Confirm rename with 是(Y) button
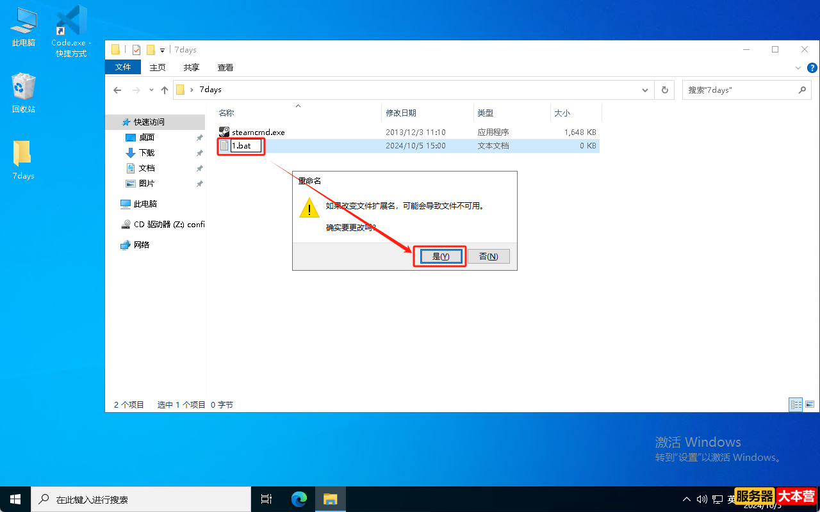Viewport: 820px width, 512px height. [x=441, y=256]
